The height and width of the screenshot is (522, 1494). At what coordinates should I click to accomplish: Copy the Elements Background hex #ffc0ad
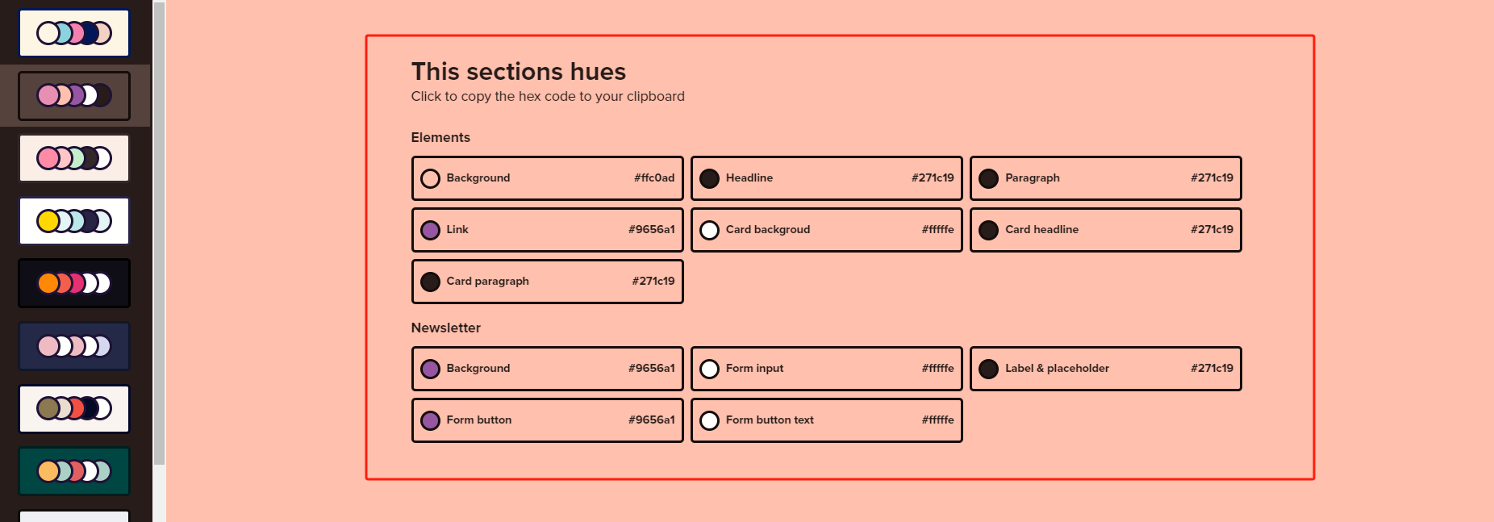pos(547,178)
